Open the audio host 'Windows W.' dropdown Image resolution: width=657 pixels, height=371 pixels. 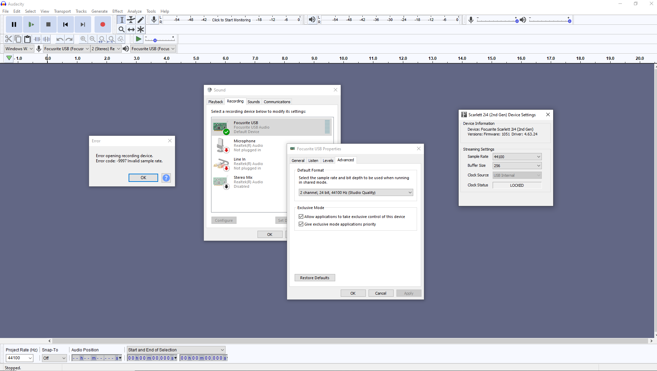point(19,49)
